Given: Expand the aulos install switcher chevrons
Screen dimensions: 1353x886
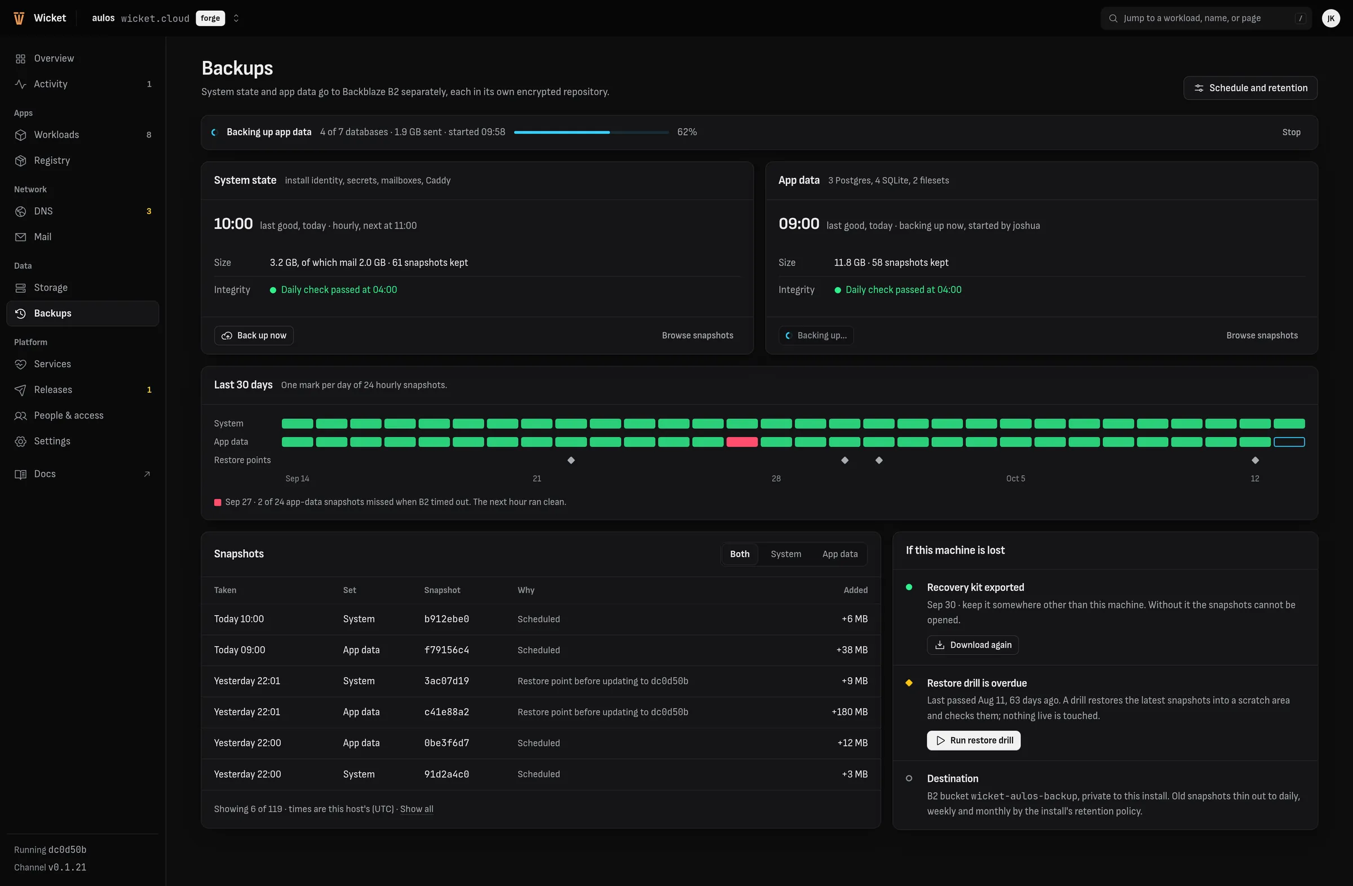Looking at the screenshot, I should 236,18.
